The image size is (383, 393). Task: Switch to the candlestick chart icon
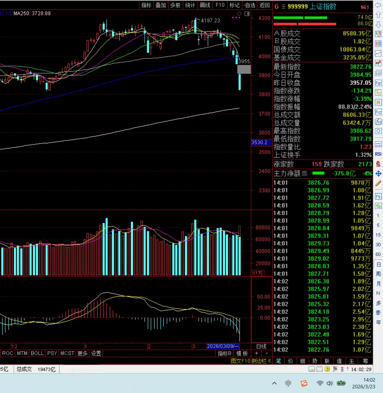[378, 63]
